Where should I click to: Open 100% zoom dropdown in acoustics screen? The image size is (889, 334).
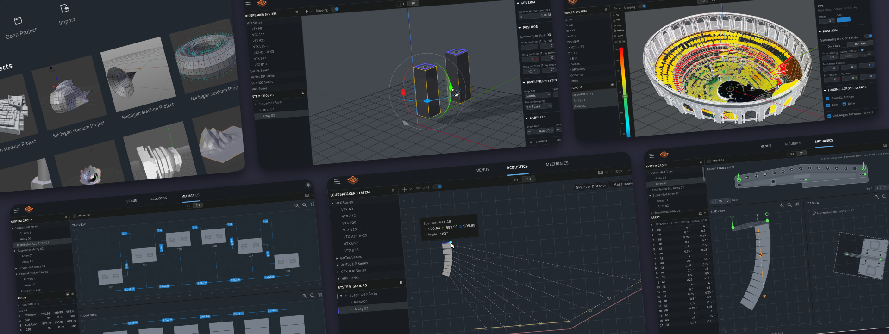click(622, 171)
